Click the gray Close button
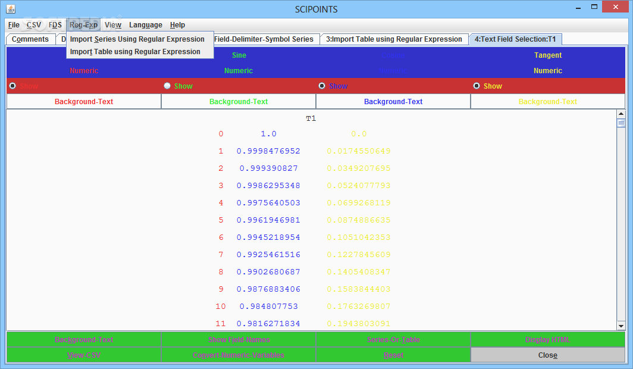The width and height of the screenshot is (633, 369). click(548, 355)
